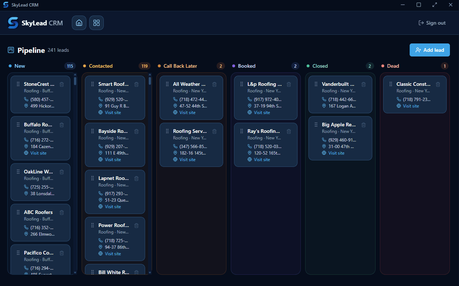Click phone (929) 460-91... on Big Apple card

[x=342, y=140]
